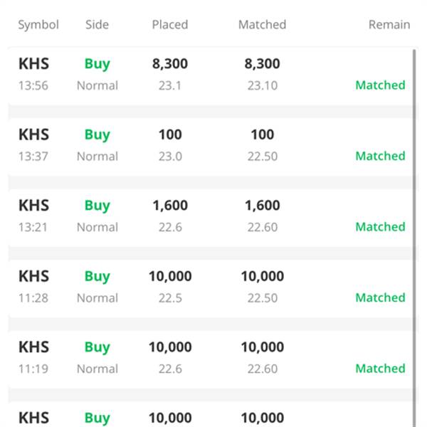Select the Placed column header
427x427 pixels.
point(170,25)
